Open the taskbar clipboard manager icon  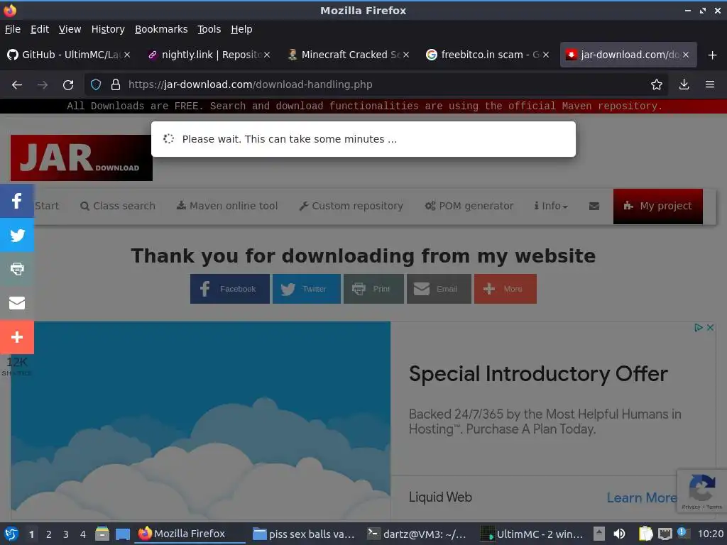click(x=645, y=534)
